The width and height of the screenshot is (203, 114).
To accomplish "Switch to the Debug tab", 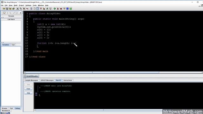I will (x=17, y=108).
